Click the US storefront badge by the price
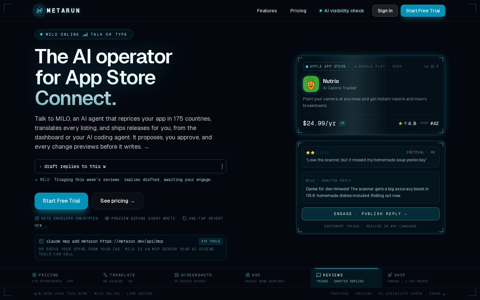The image size is (480, 300). click(x=342, y=123)
